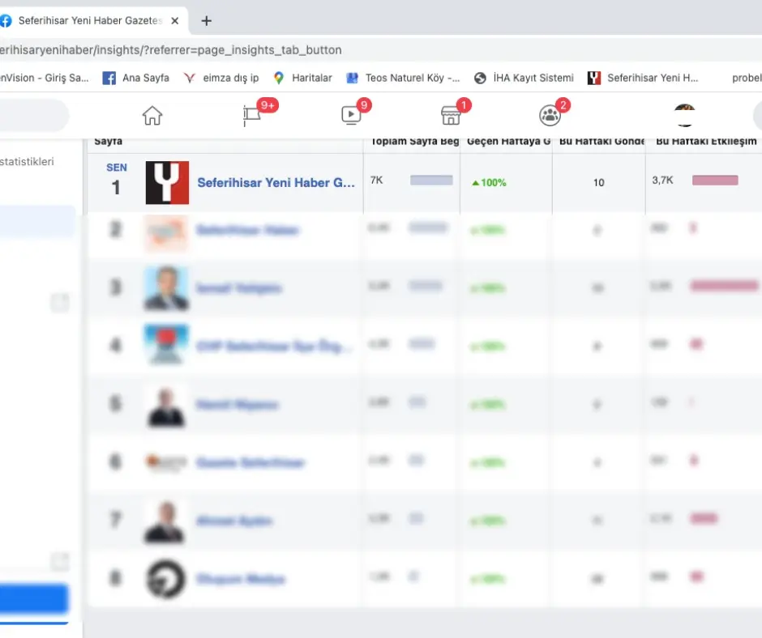
Task: Click the statistikleri sidebar item
Action: coord(28,162)
